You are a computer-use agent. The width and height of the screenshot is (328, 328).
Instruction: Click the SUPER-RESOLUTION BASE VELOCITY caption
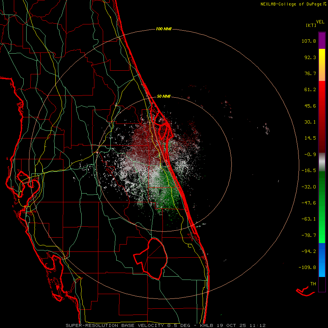[x=116, y=325]
